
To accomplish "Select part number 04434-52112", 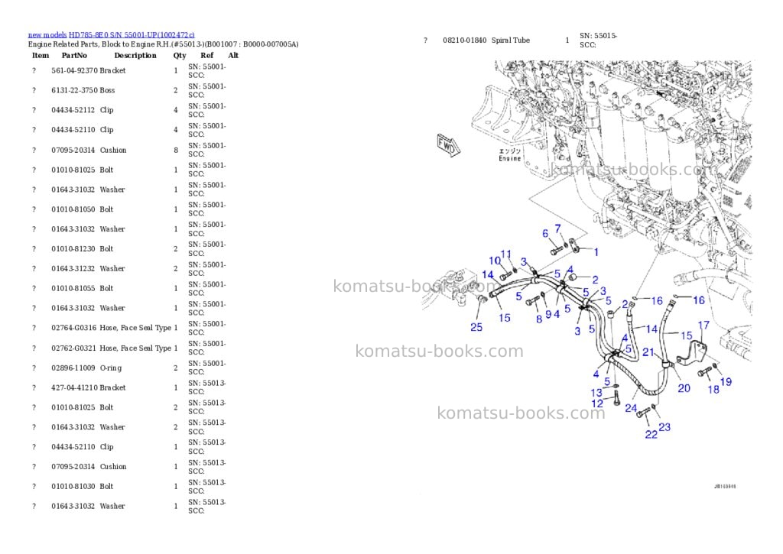I will click(73, 110).
